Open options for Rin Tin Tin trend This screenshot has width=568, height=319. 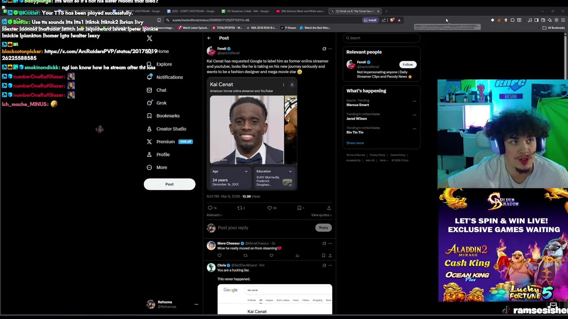[x=414, y=128]
